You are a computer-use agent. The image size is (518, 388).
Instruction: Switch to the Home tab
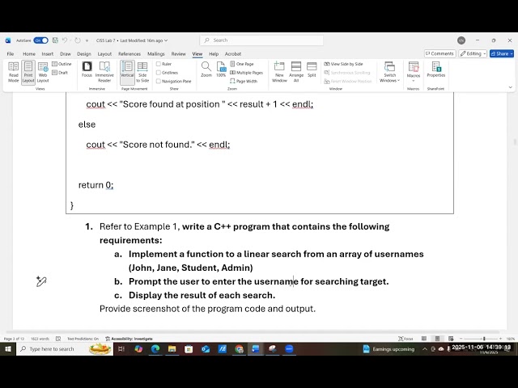point(29,54)
